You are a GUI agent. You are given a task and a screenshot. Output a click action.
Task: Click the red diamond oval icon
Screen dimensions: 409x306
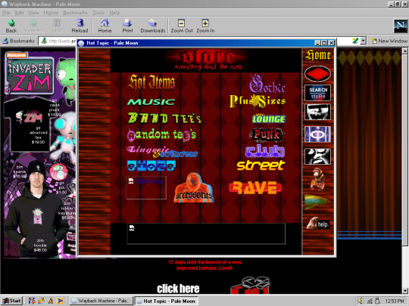317,73
